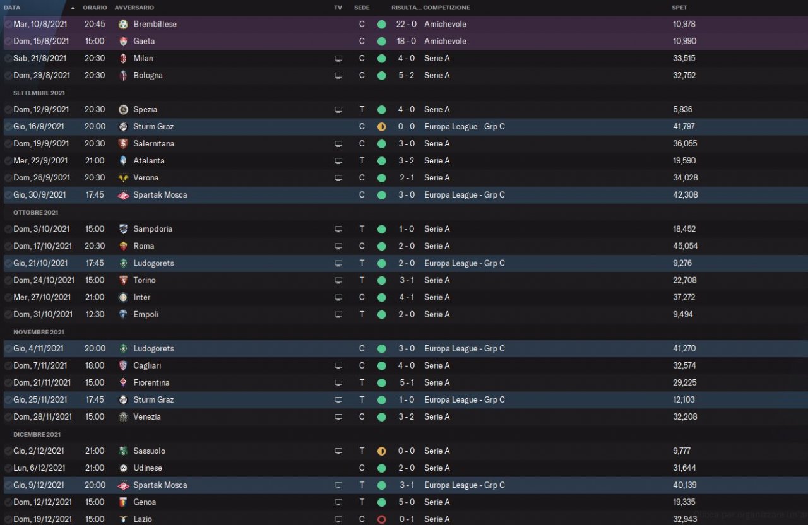Click the TV icon on the Bologna row
The image size is (808, 525).
(338, 76)
